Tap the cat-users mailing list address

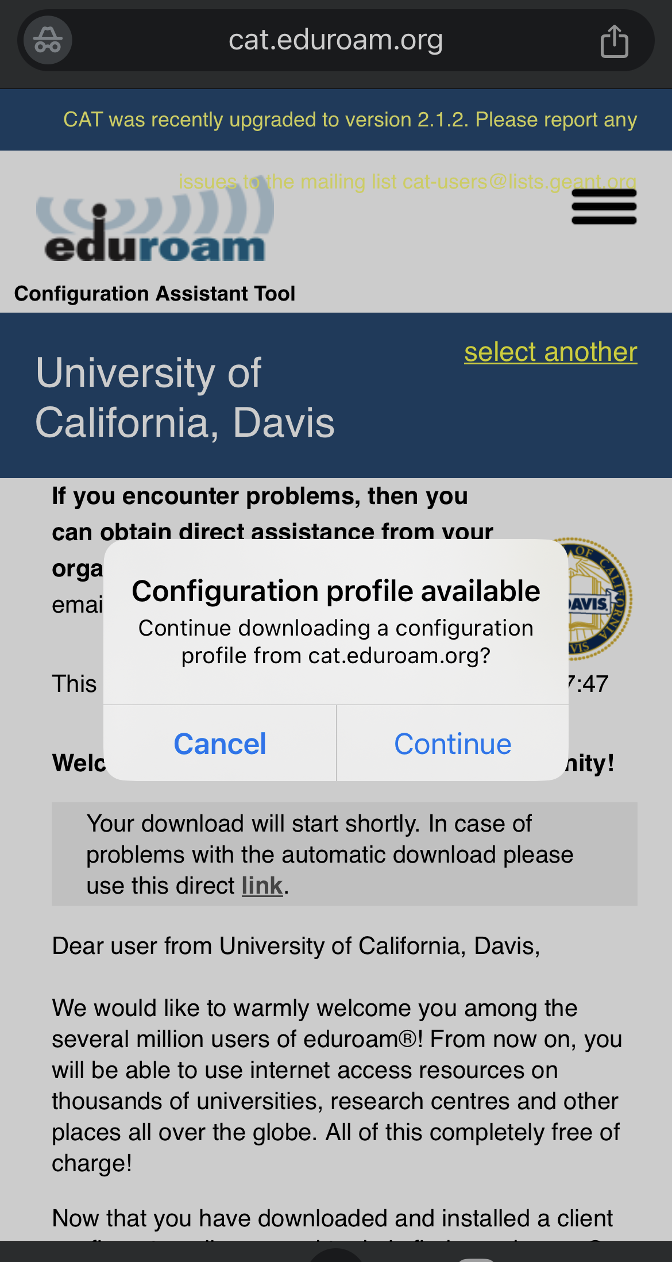[519, 182]
